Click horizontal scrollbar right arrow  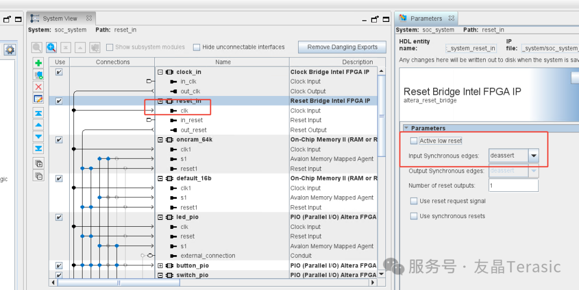373,282
